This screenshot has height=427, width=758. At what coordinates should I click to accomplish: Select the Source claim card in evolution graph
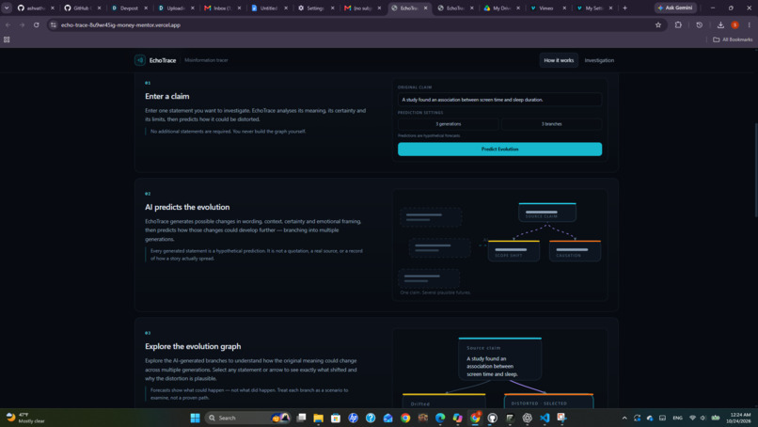click(500, 359)
